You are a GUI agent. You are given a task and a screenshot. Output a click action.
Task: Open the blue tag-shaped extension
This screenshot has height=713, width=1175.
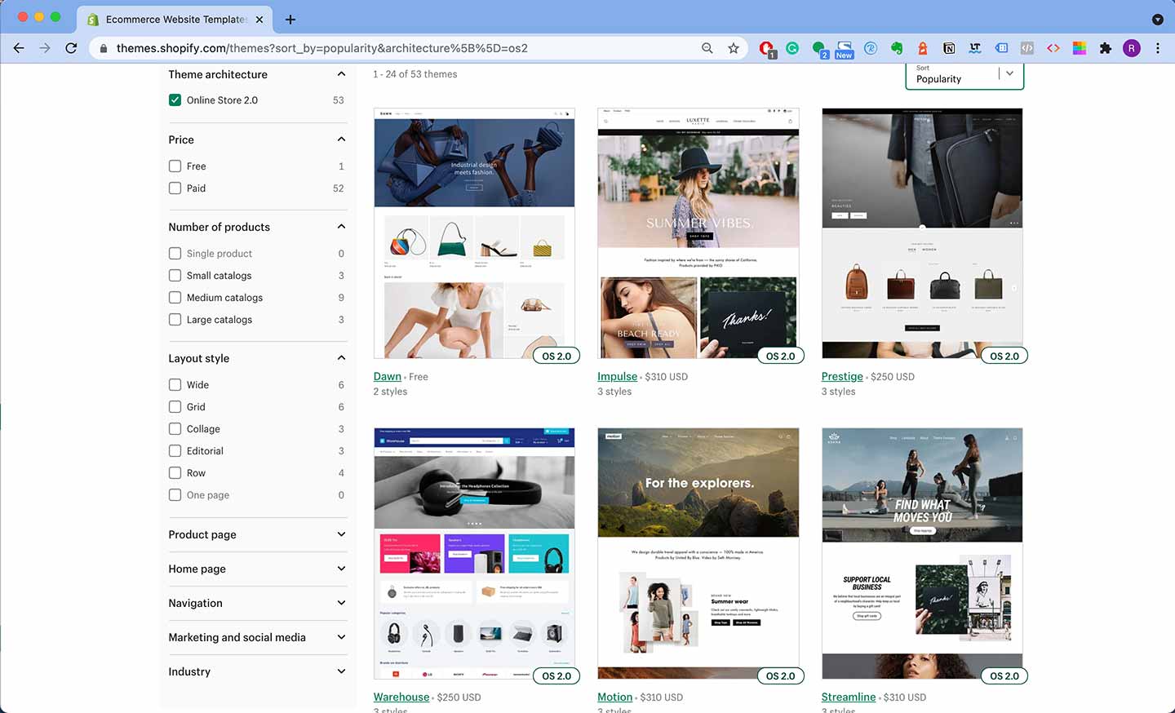[1001, 48]
